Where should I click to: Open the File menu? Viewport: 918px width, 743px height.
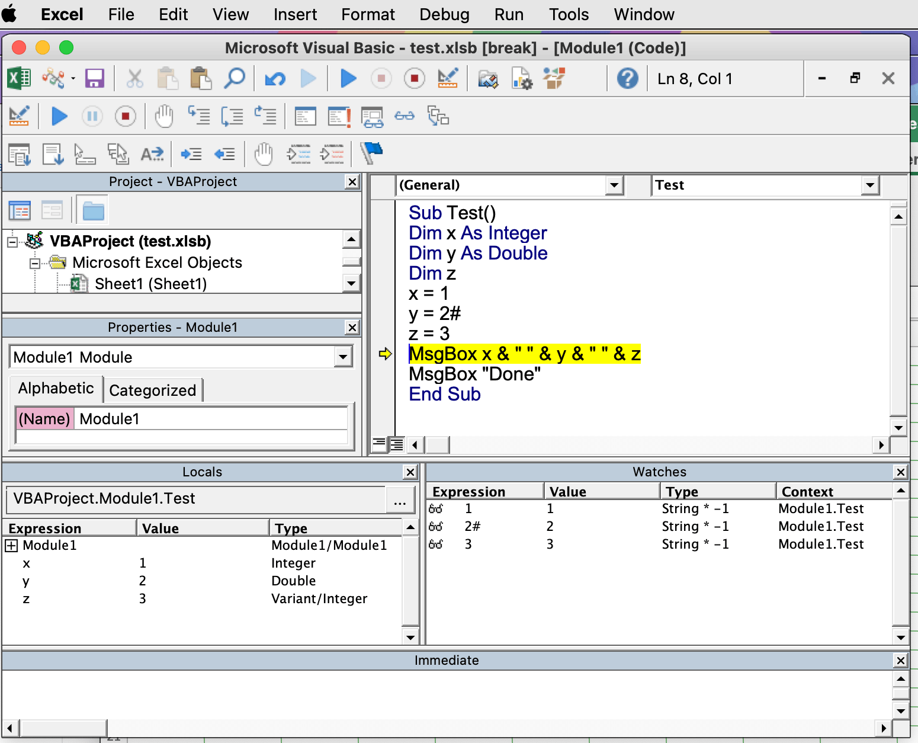(121, 14)
